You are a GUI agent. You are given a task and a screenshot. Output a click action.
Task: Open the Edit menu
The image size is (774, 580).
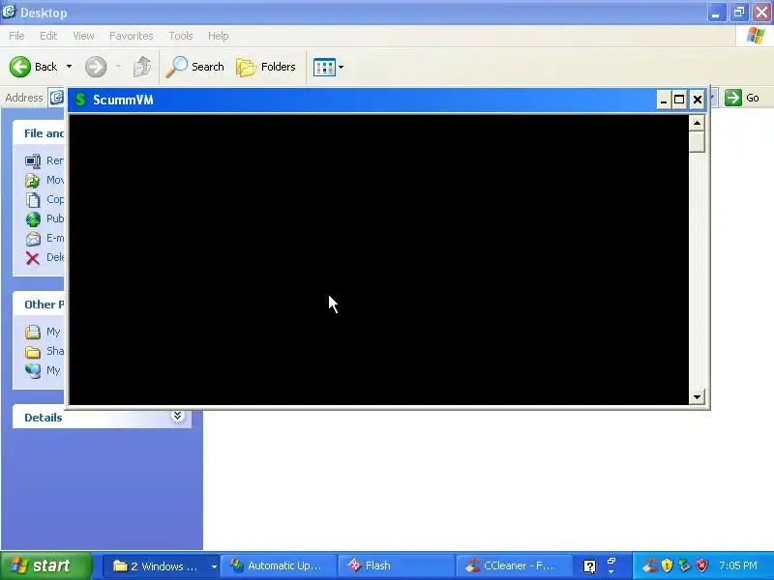[48, 36]
